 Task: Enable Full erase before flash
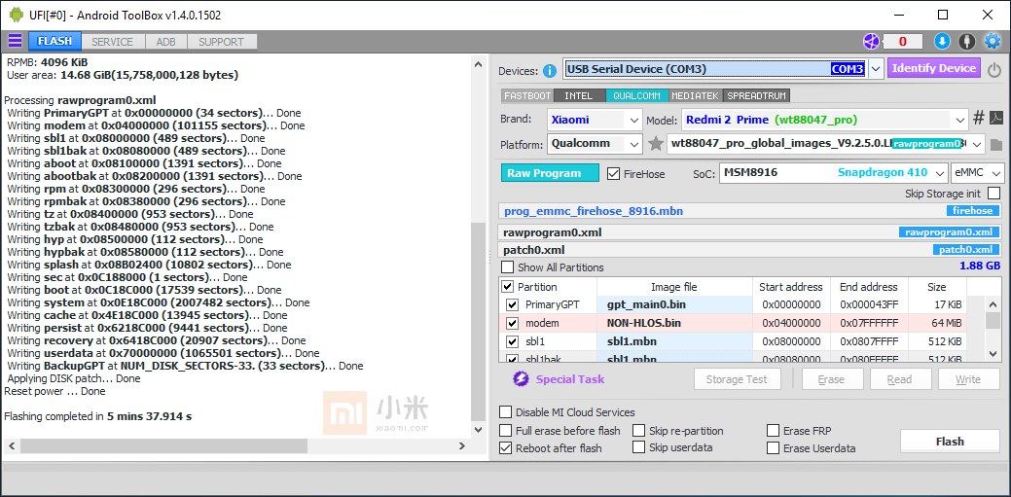pyautogui.click(x=506, y=431)
